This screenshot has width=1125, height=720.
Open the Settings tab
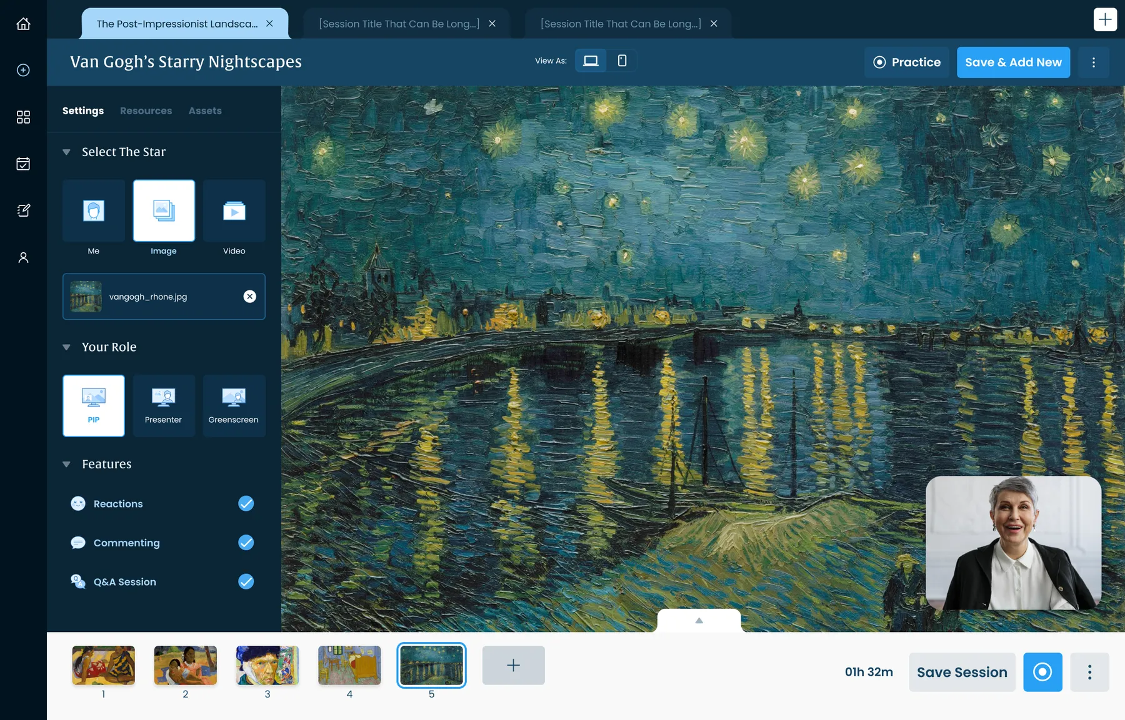point(83,111)
